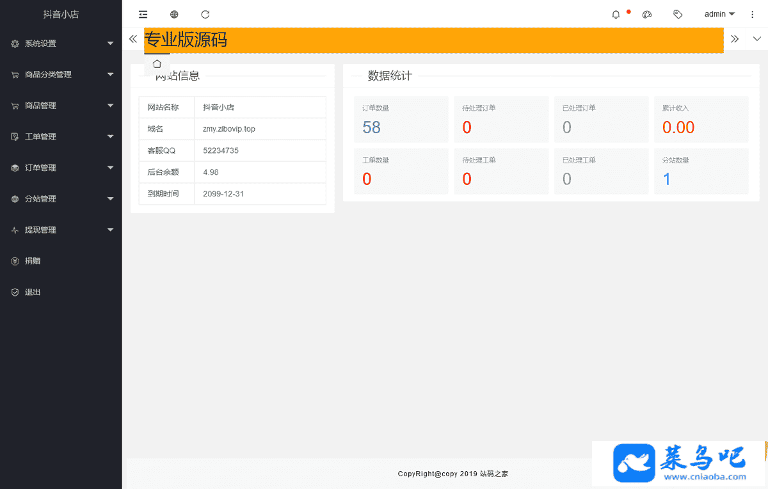
Task: Collapse the sidebar with the menu-fold icon
Action: (143, 14)
